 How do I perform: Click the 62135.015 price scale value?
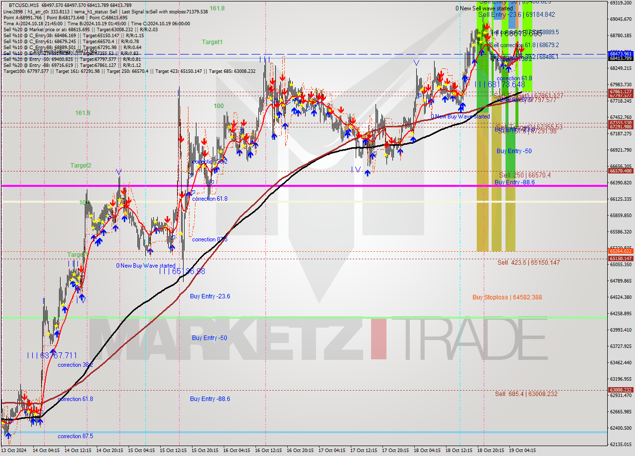pyautogui.click(x=621, y=445)
